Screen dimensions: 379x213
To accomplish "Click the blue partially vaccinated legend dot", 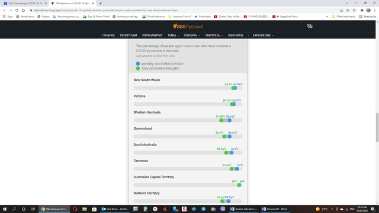I will (138, 63).
